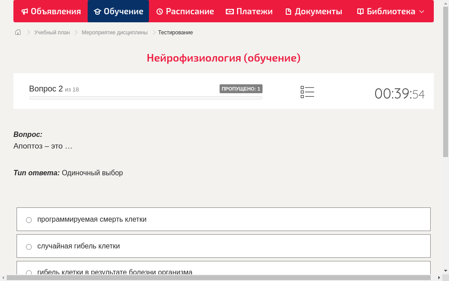449x281 pixels.
Task: Click the ПРОПУЩЕНО: 1 badge
Action: click(241, 89)
